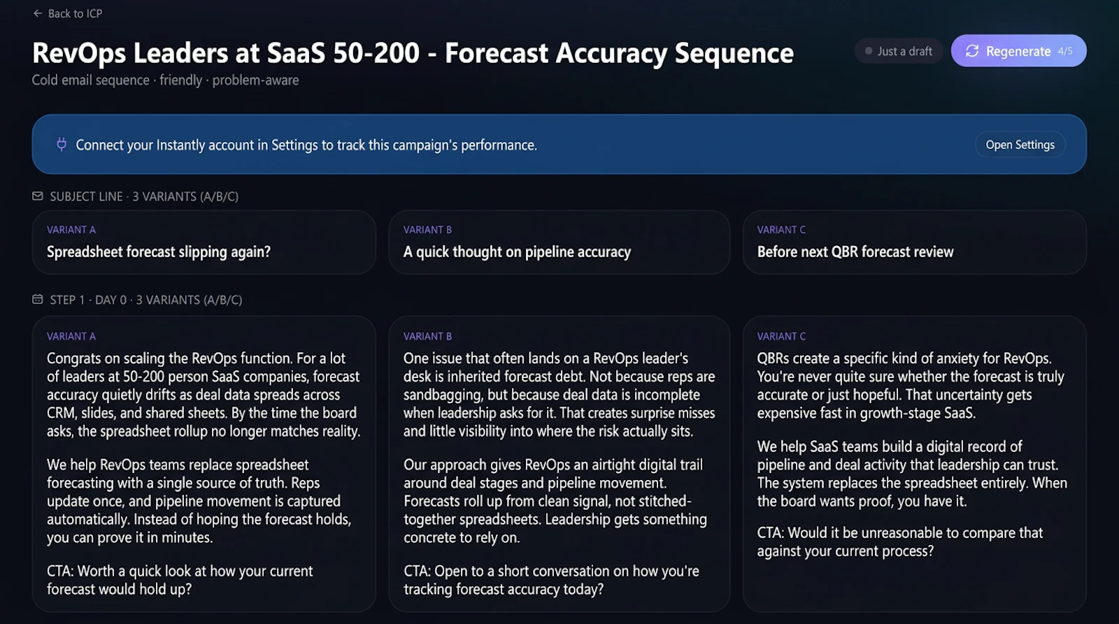Regenerate the sequence

point(1018,51)
